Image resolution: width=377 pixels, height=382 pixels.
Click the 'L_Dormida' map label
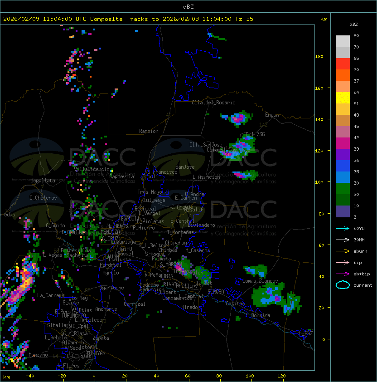coord(258,315)
